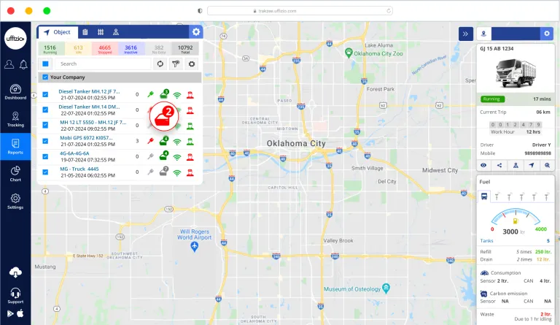560x325 pixels.
Task: Open right panel gear settings menu
Action: (547, 34)
